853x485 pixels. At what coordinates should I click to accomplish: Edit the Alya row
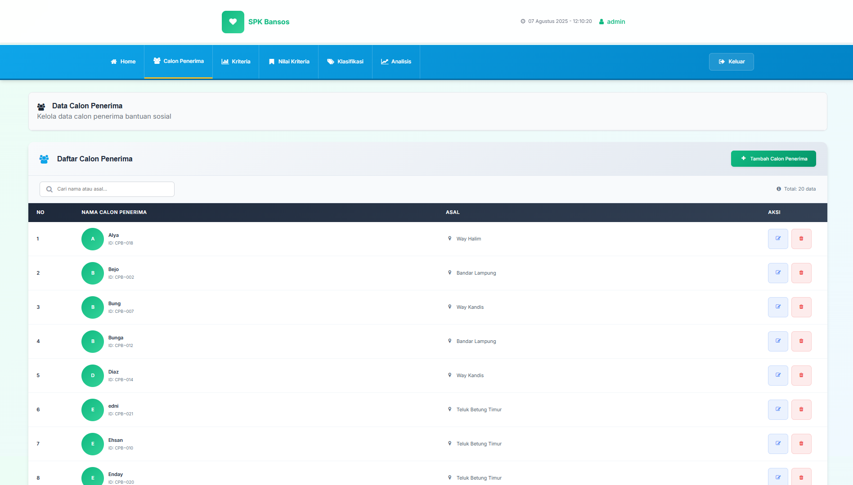[x=778, y=239]
